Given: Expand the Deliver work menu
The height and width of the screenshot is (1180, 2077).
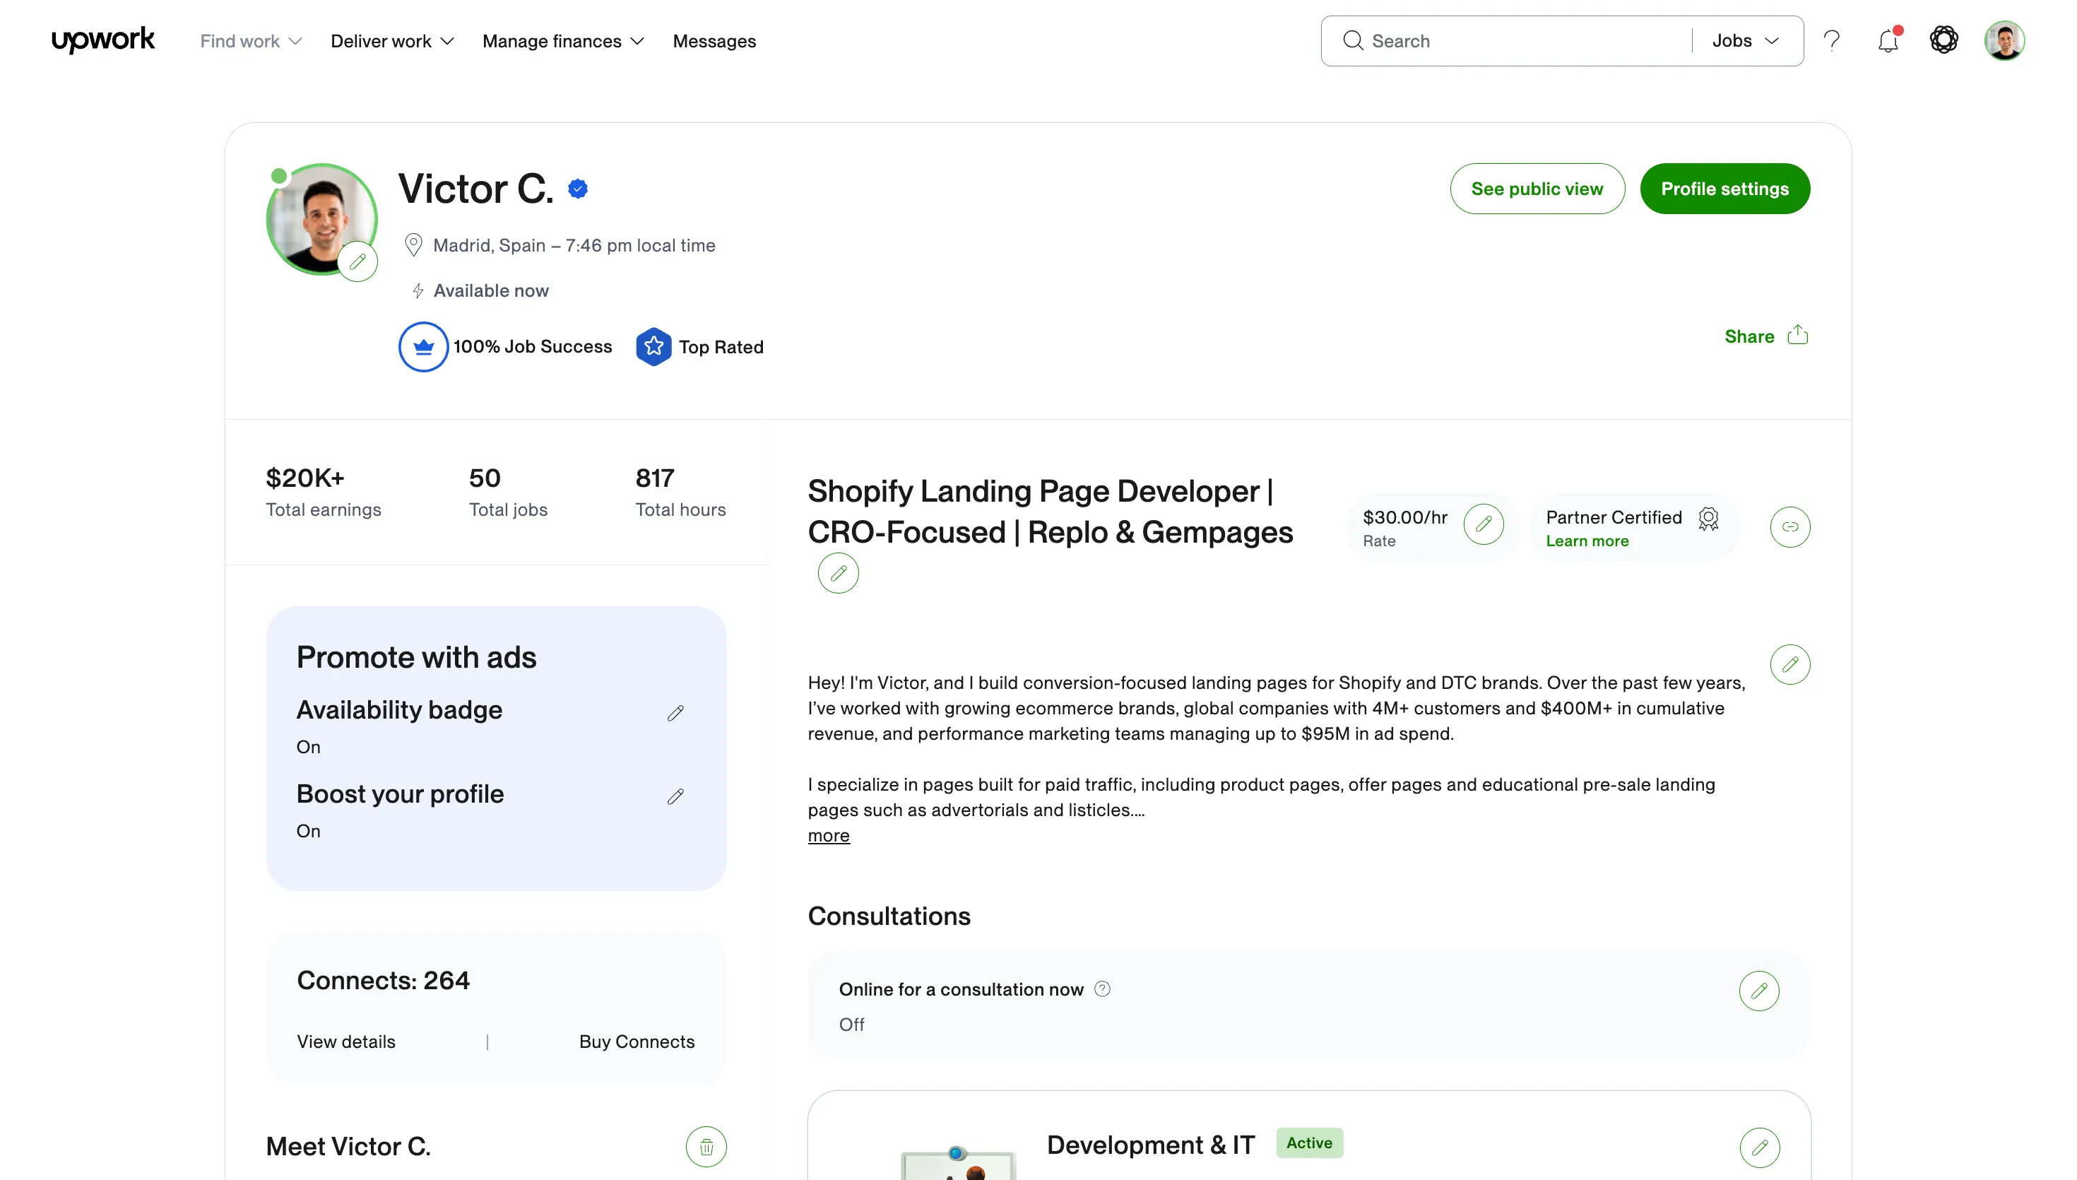Looking at the screenshot, I should point(392,41).
